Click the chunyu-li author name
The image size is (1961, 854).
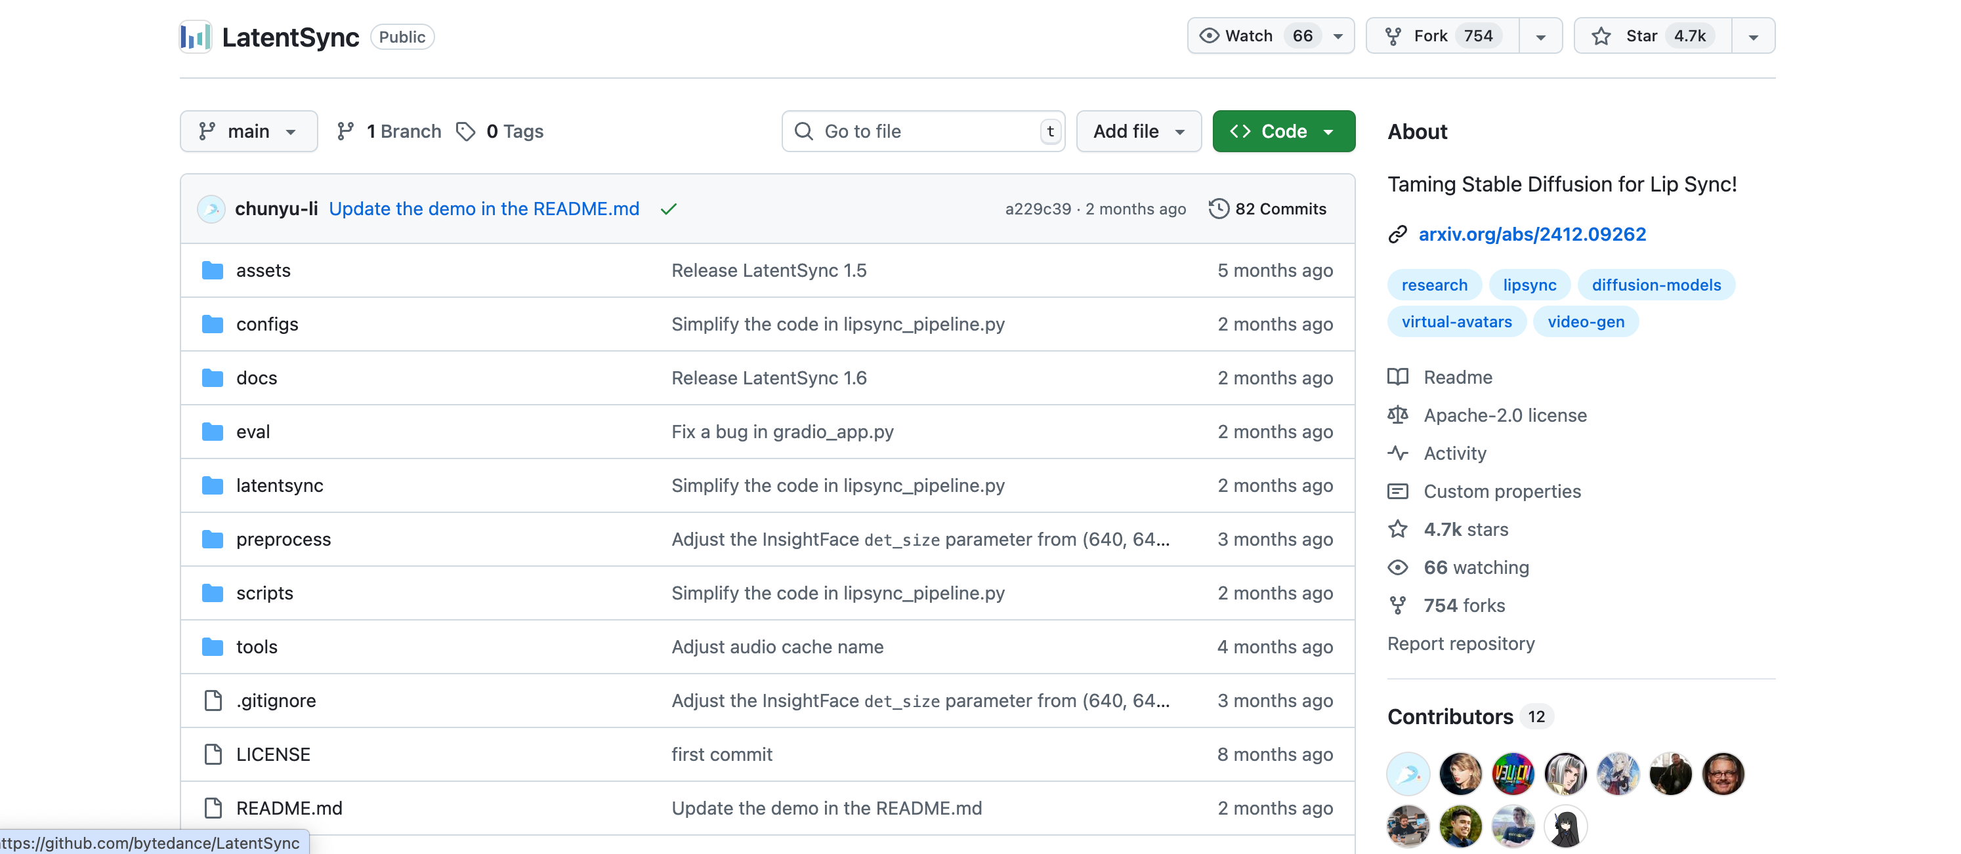(x=276, y=209)
